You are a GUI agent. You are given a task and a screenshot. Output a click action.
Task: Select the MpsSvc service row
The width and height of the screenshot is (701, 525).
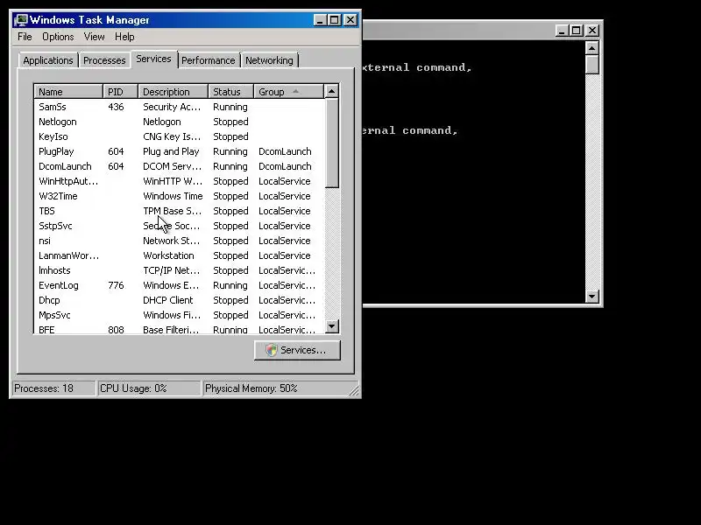(179, 315)
